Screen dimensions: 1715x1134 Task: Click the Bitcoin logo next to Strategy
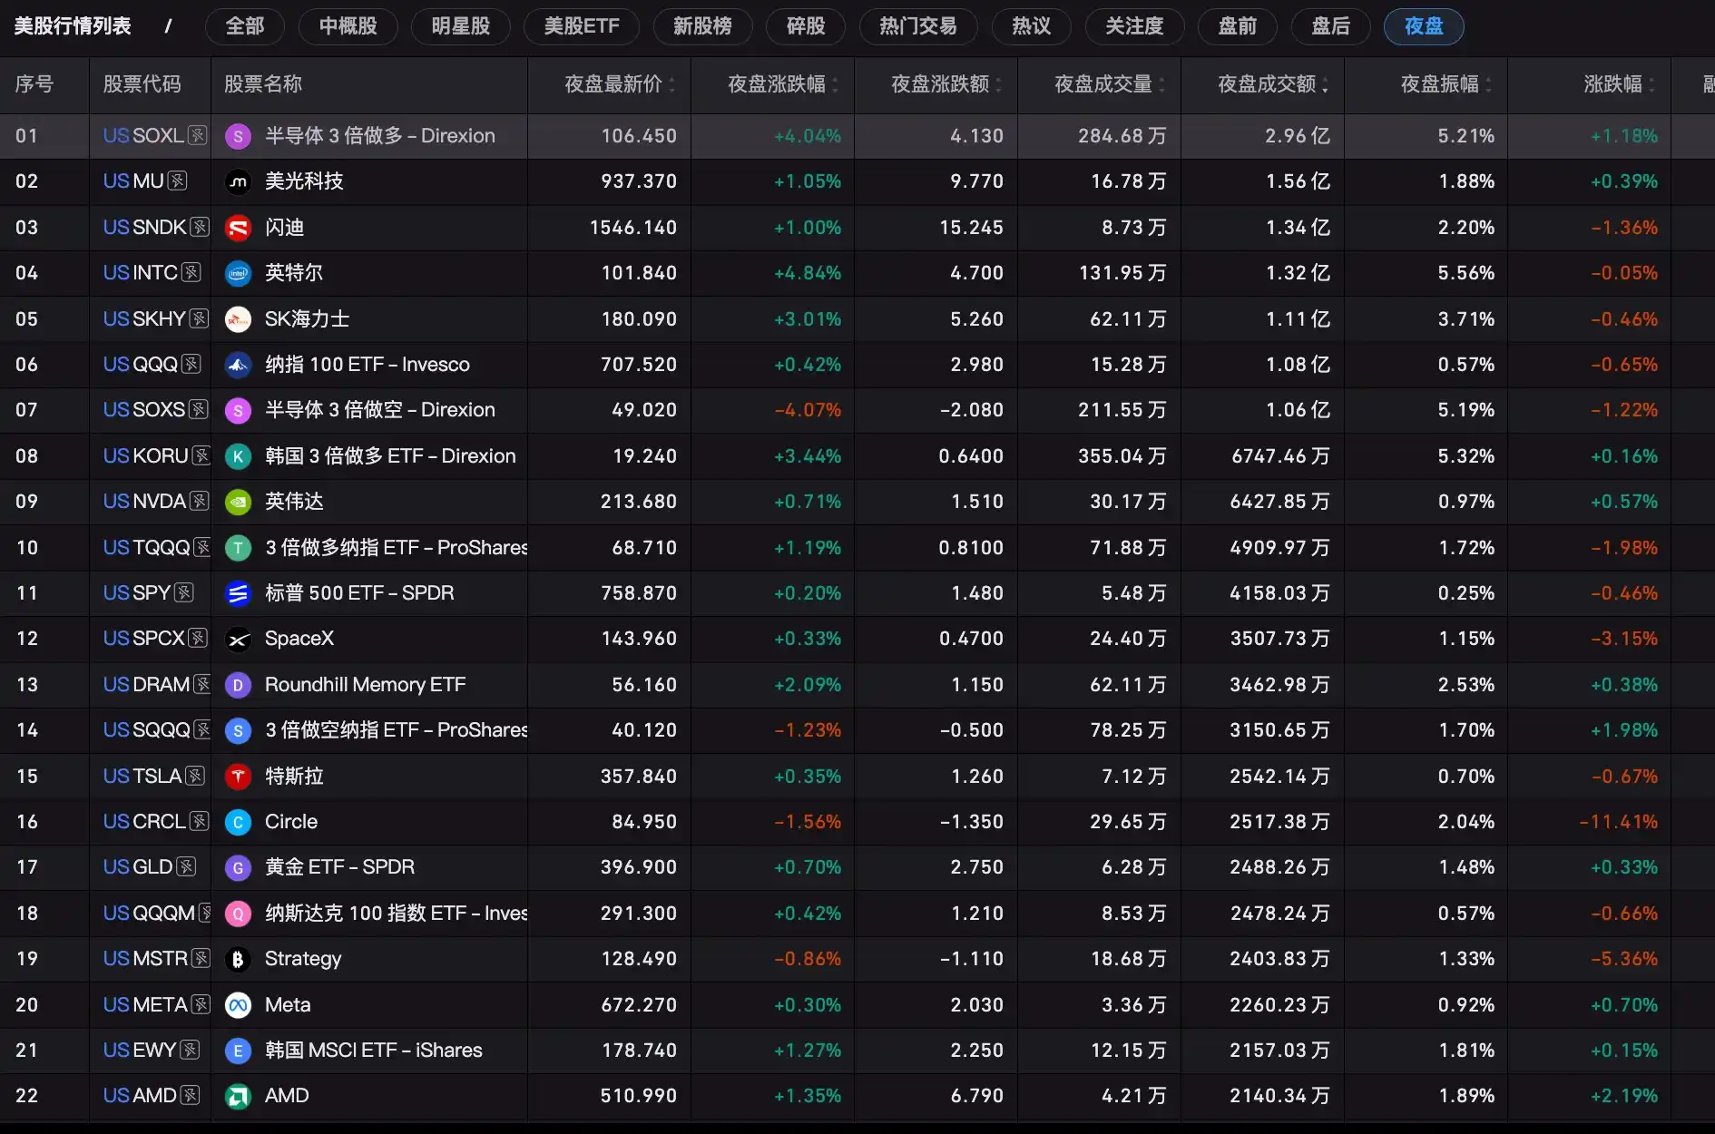(x=238, y=959)
